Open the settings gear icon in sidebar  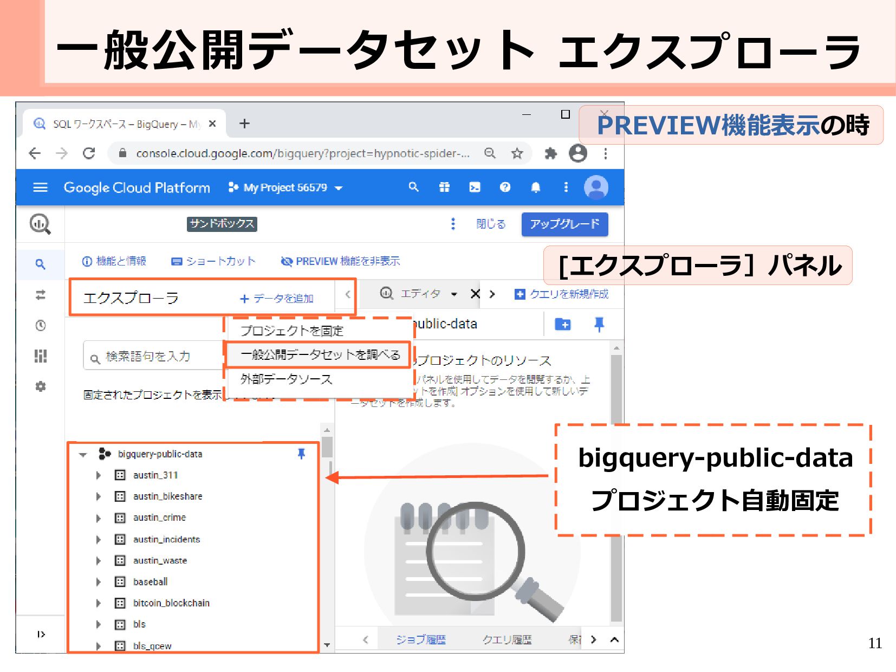pyautogui.click(x=40, y=386)
